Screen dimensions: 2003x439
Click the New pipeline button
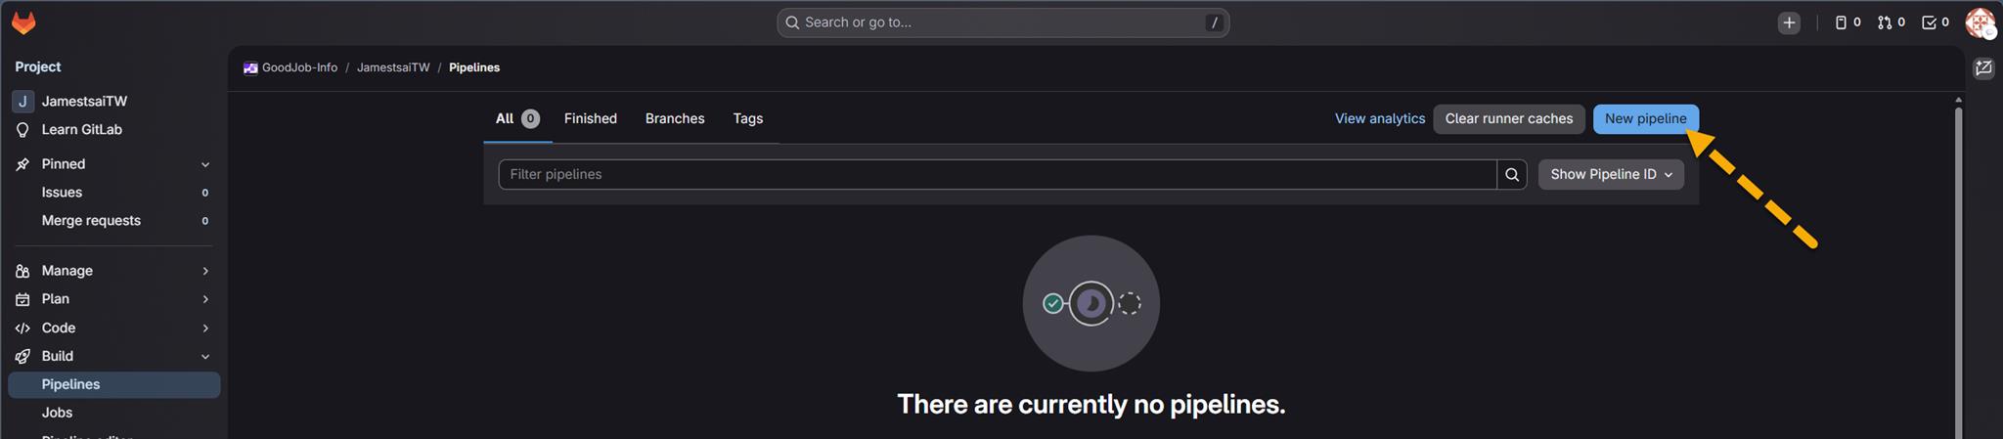point(1645,118)
